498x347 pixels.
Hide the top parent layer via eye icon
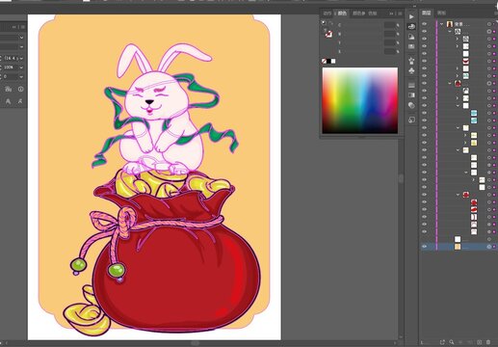coord(425,24)
